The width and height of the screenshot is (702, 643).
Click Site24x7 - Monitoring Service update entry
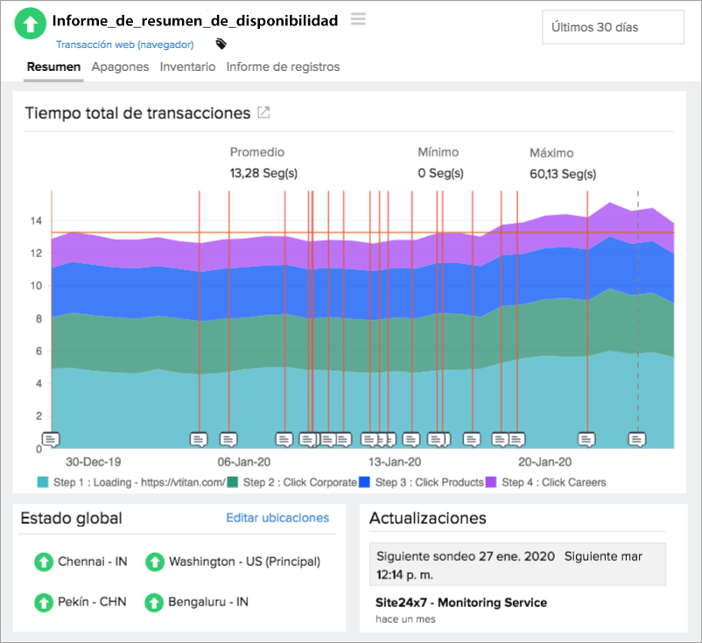(461, 603)
